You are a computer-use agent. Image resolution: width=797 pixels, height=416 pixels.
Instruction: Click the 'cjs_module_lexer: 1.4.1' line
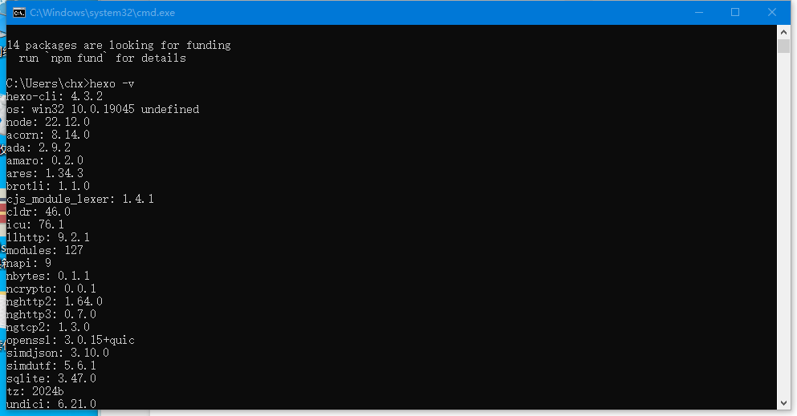click(79, 199)
